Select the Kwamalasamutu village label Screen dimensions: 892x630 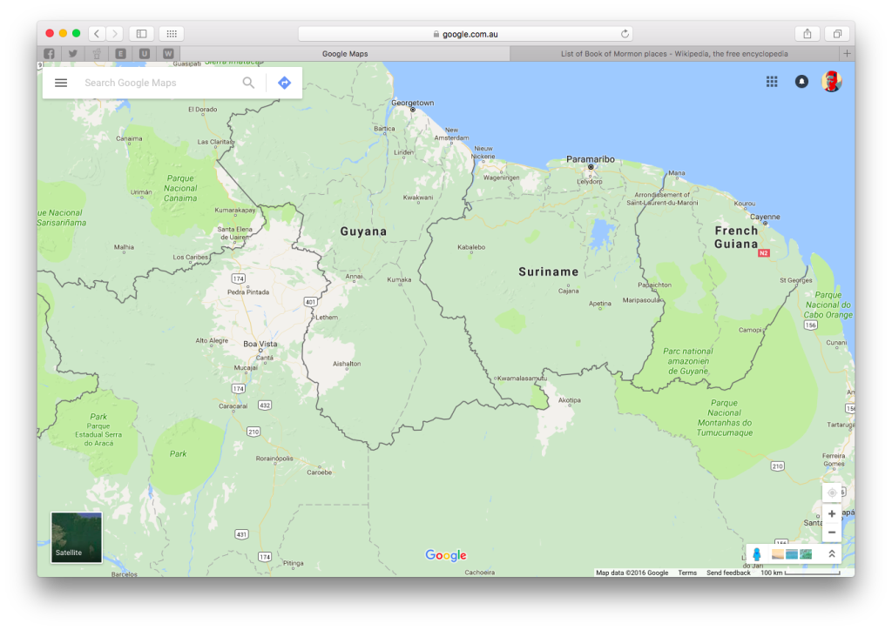[x=523, y=379]
